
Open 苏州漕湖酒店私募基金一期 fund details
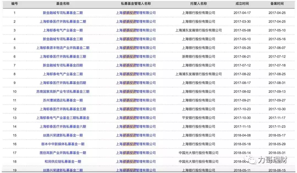pyautogui.click(x=63, y=100)
